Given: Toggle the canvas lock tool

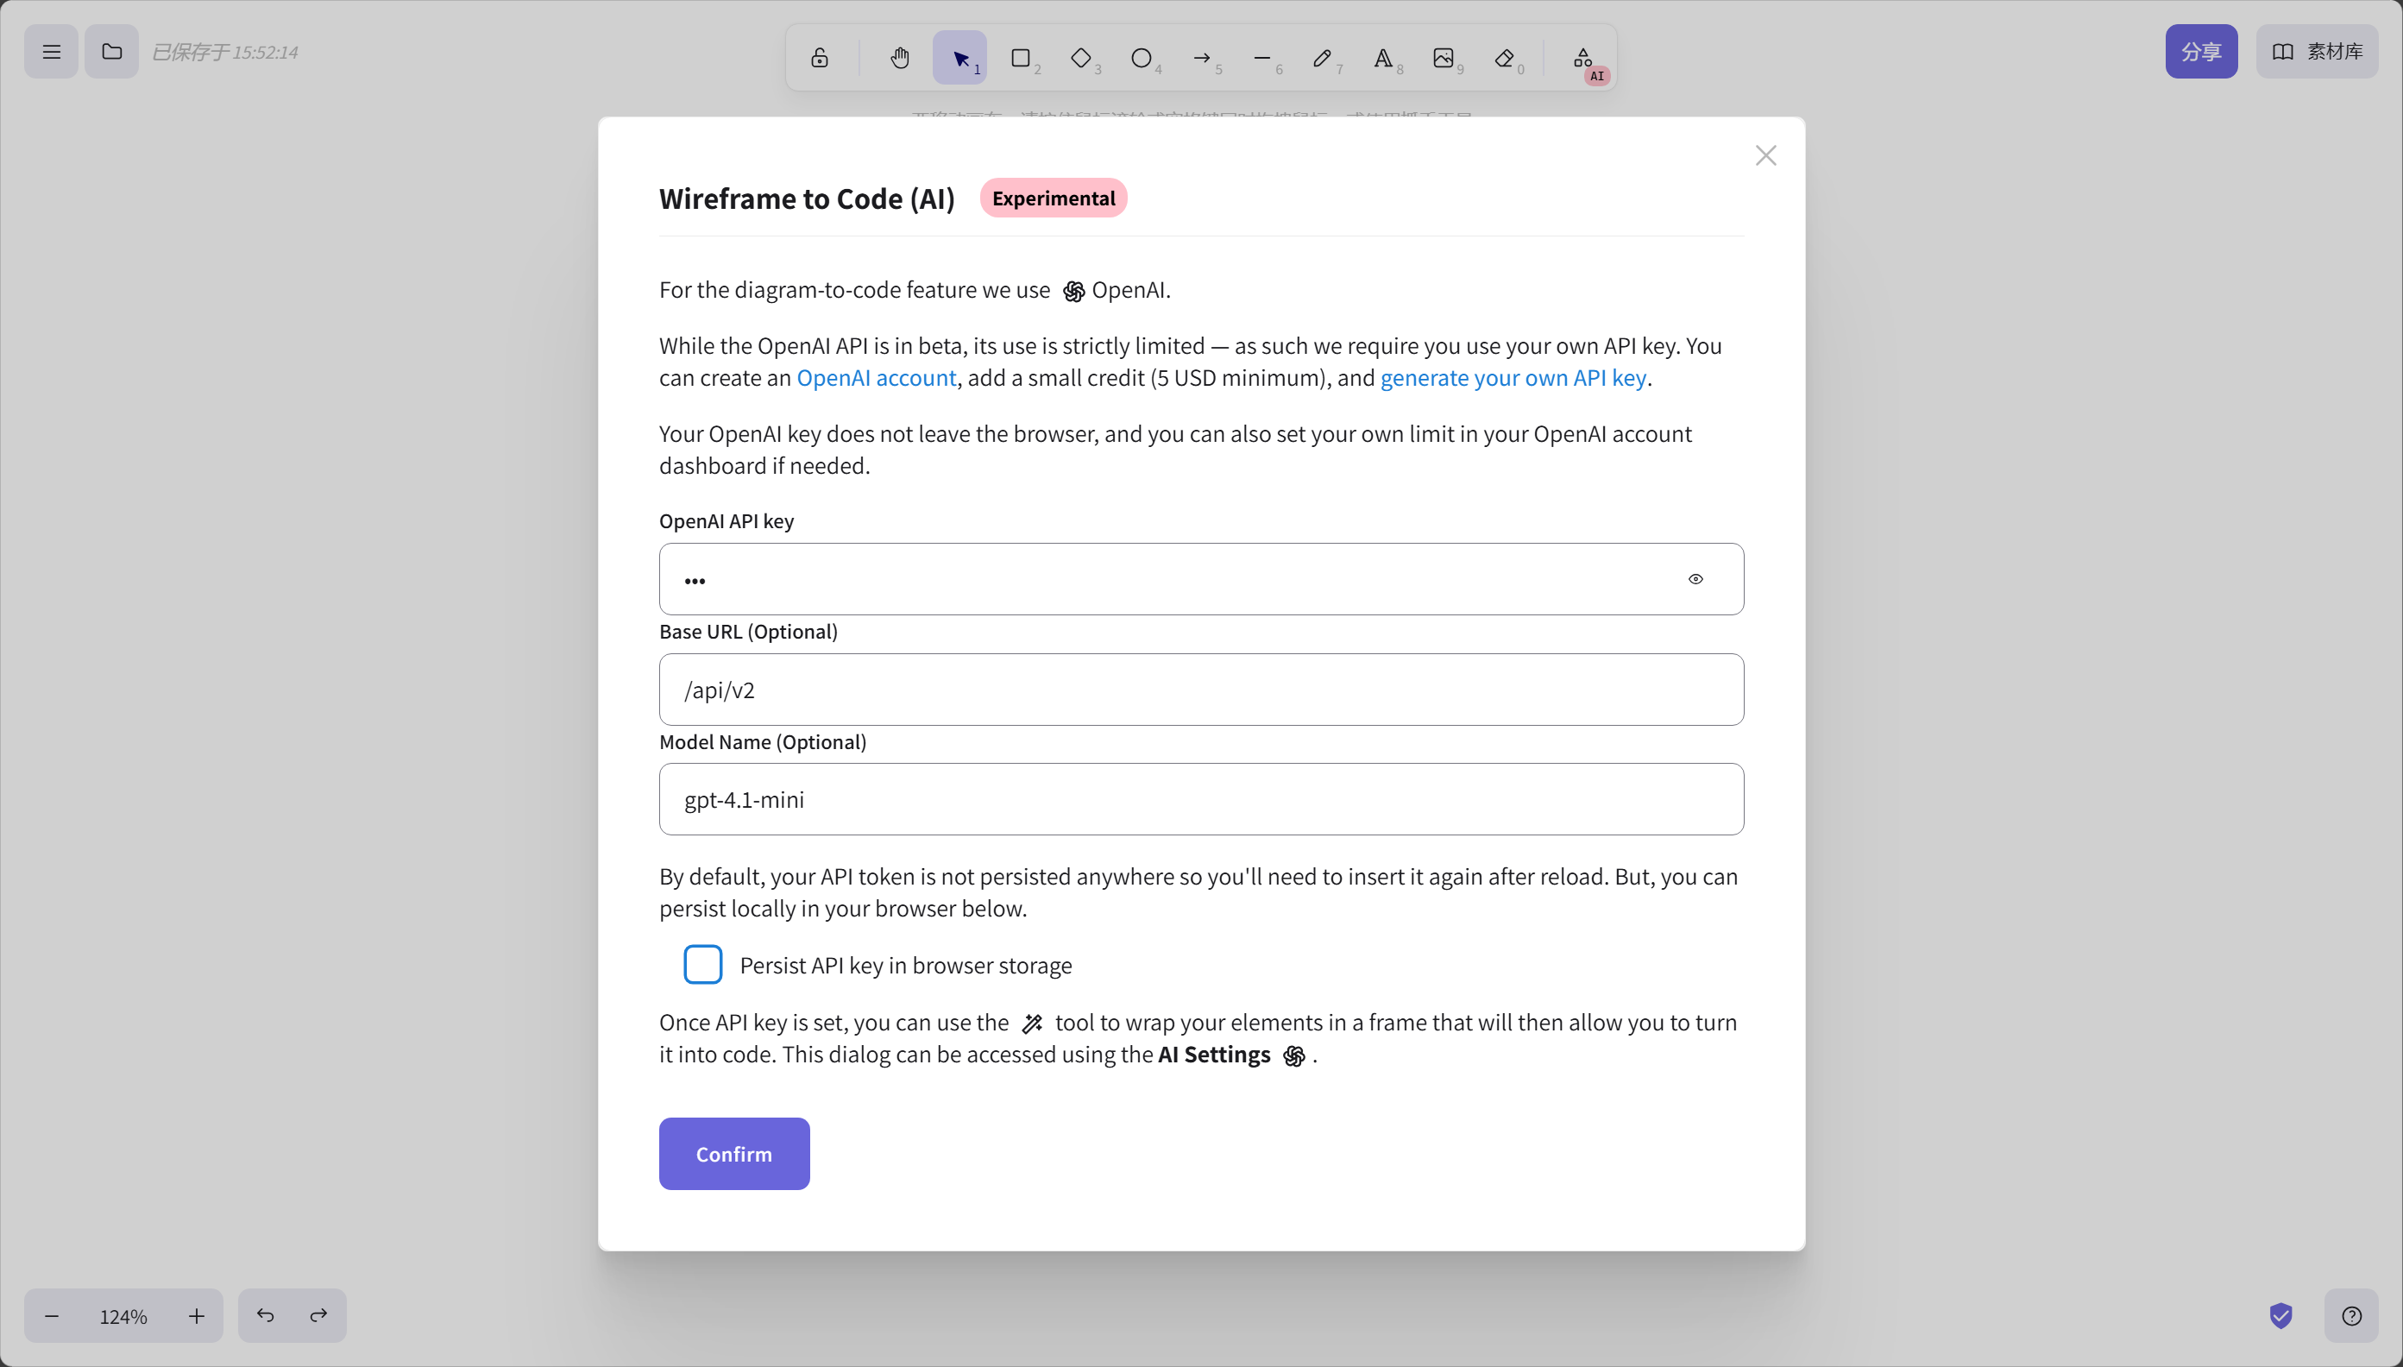Looking at the screenshot, I should 820,58.
